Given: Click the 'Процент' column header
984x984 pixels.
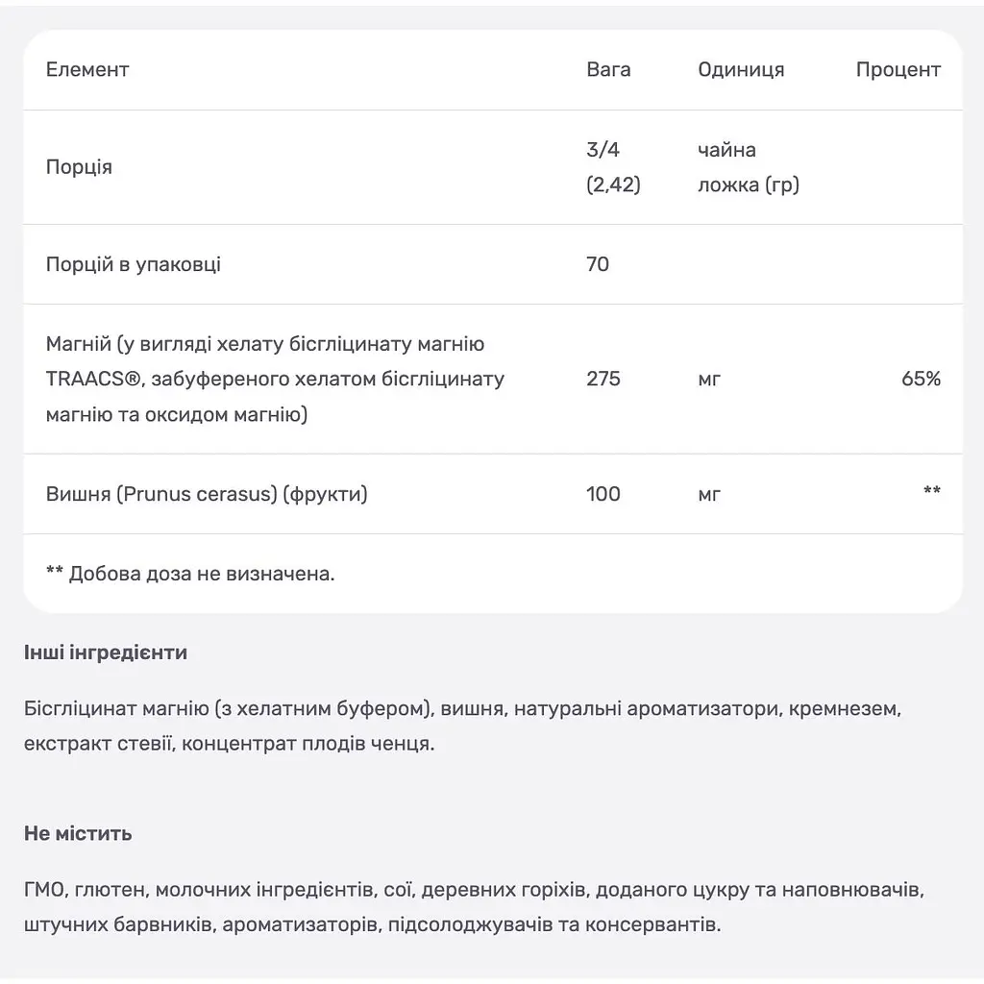Looking at the screenshot, I should (x=898, y=69).
